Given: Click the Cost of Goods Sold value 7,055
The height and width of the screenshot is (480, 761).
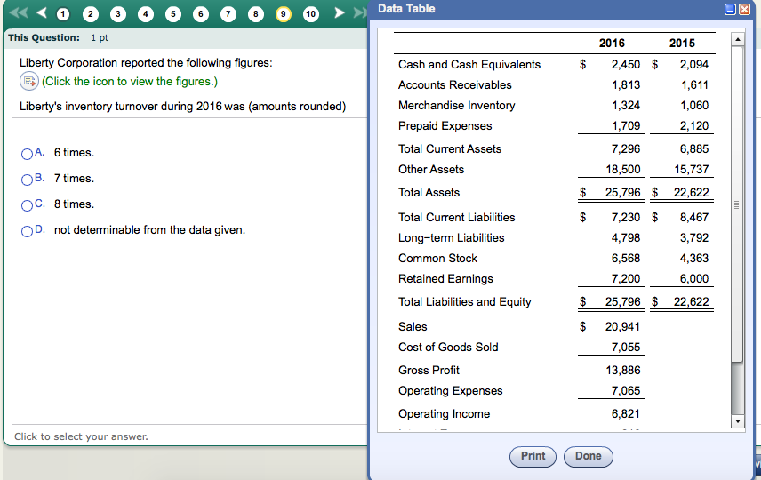Looking at the screenshot, I should 626,347.
